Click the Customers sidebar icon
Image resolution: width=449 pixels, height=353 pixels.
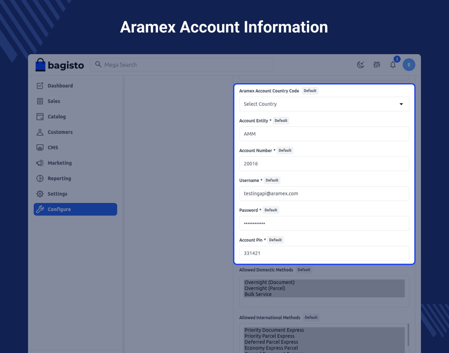point(40,132)
